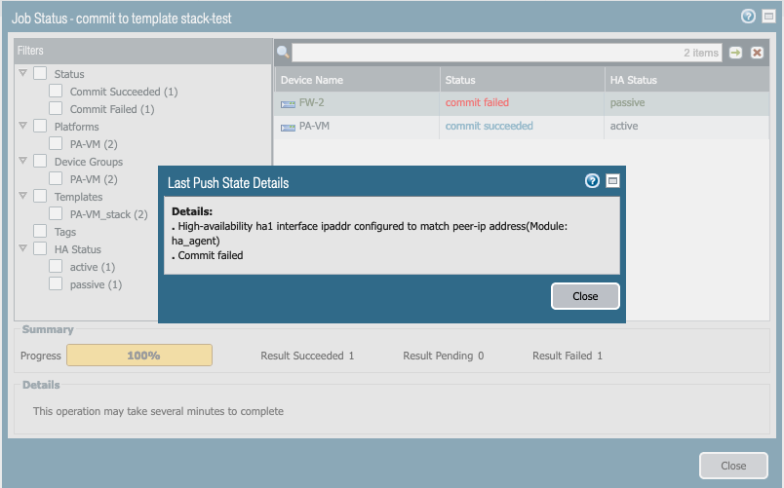Sort by Status column header

(522, 80)
